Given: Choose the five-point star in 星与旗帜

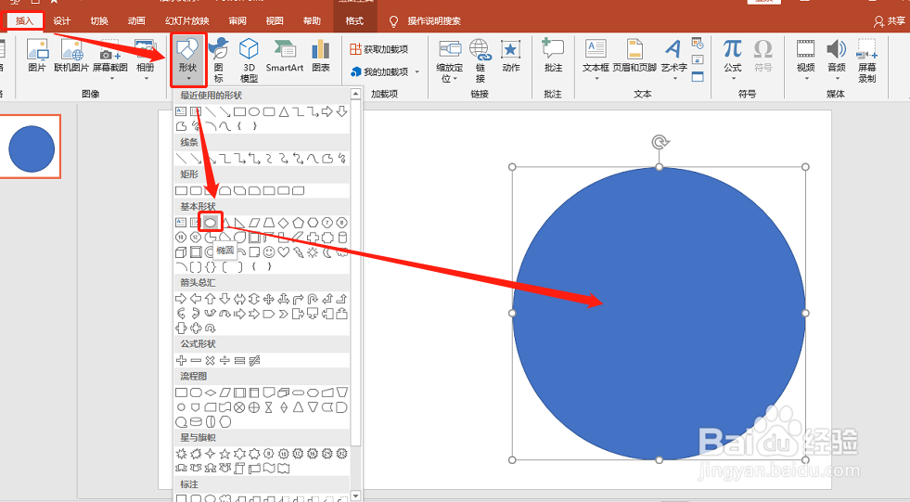Looking at the screenshot, I should (225, 454).
